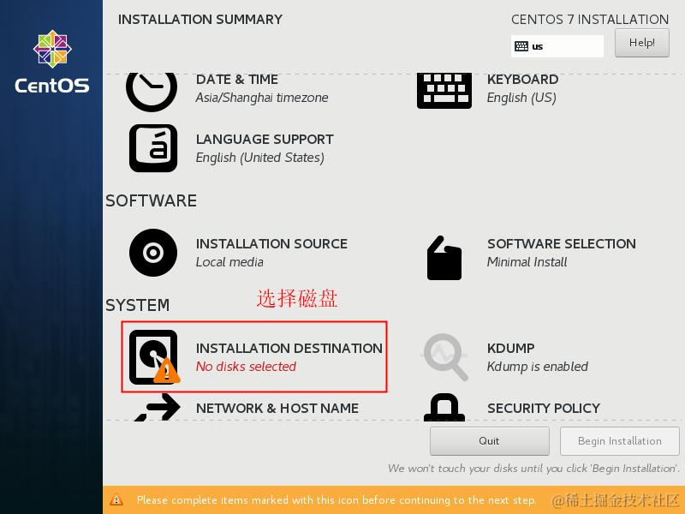Open KEYBOARD settings label

pyautogui.click(x=522, y=80)
